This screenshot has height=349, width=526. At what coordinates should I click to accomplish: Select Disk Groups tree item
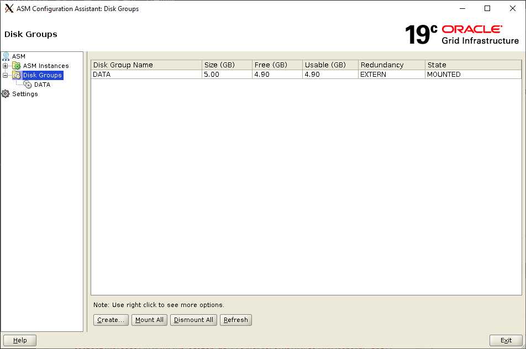43,75
